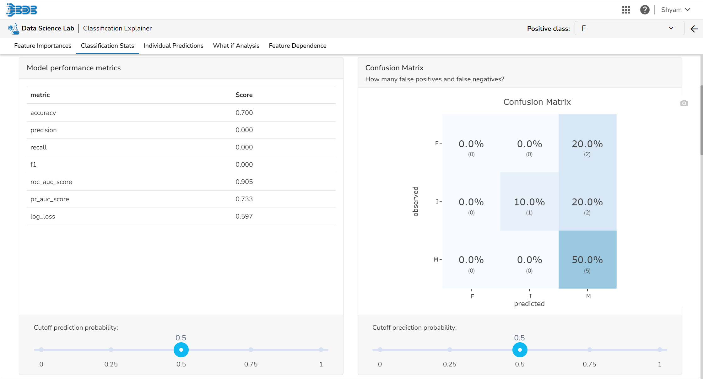The height and width of the screenshot is (379, 703).
Task: Set left cutoff slider to 0.25 mark
Action: click(111, 349)
